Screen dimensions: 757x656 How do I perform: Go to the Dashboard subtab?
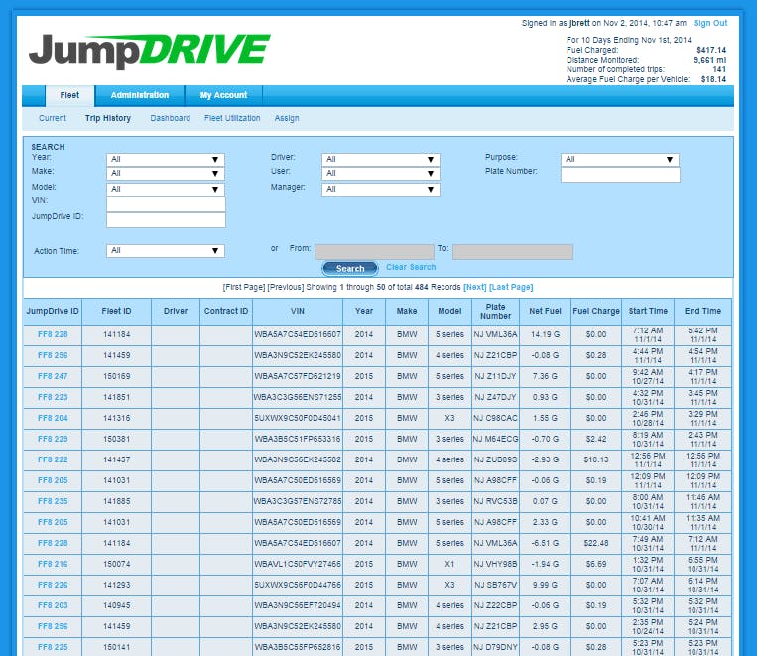click(170, 118)
